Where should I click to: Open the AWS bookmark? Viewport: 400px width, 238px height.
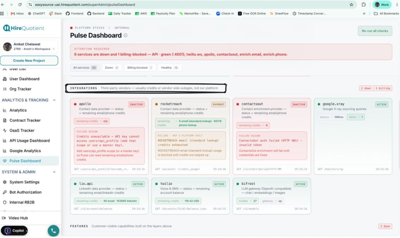[141, 14]
